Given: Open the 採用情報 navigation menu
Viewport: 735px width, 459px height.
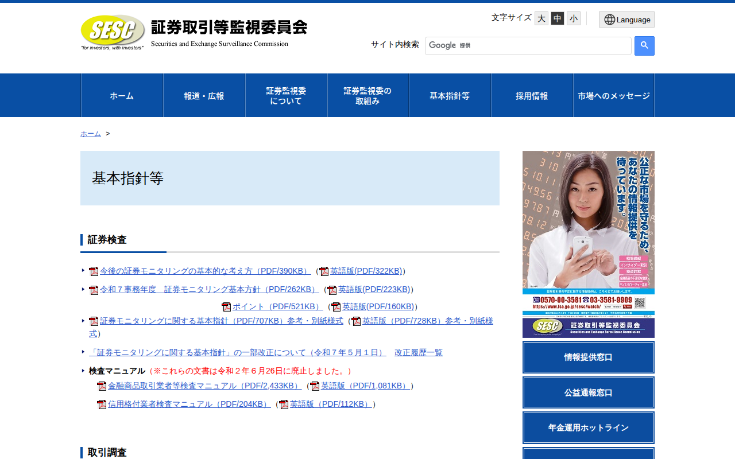Looking at the screenshot, I should (532, 95).
